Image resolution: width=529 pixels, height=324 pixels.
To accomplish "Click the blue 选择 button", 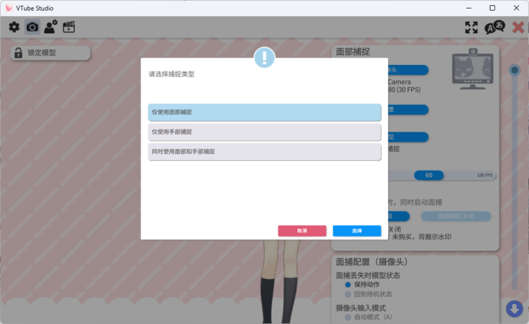I will coord(357,231).
